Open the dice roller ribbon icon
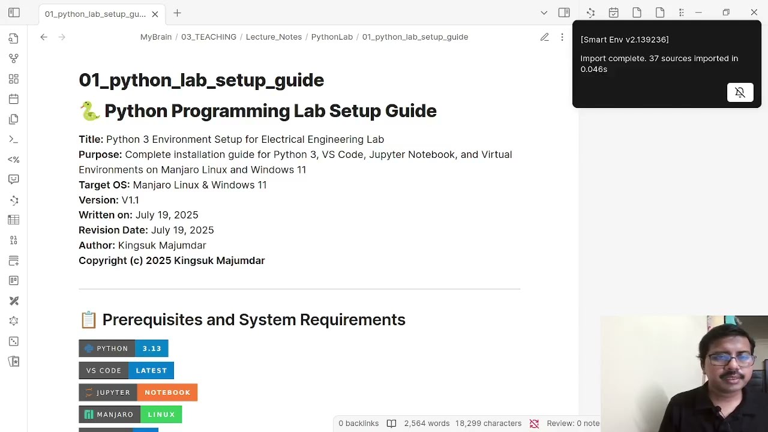The height and width of the screenshot is (432, 768). click(14, 341)
